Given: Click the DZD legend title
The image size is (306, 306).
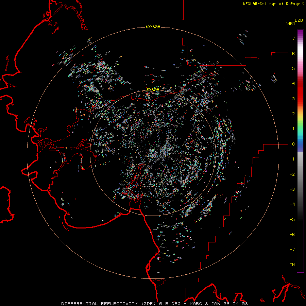Looking at the screenshot, I should [299, 20].
